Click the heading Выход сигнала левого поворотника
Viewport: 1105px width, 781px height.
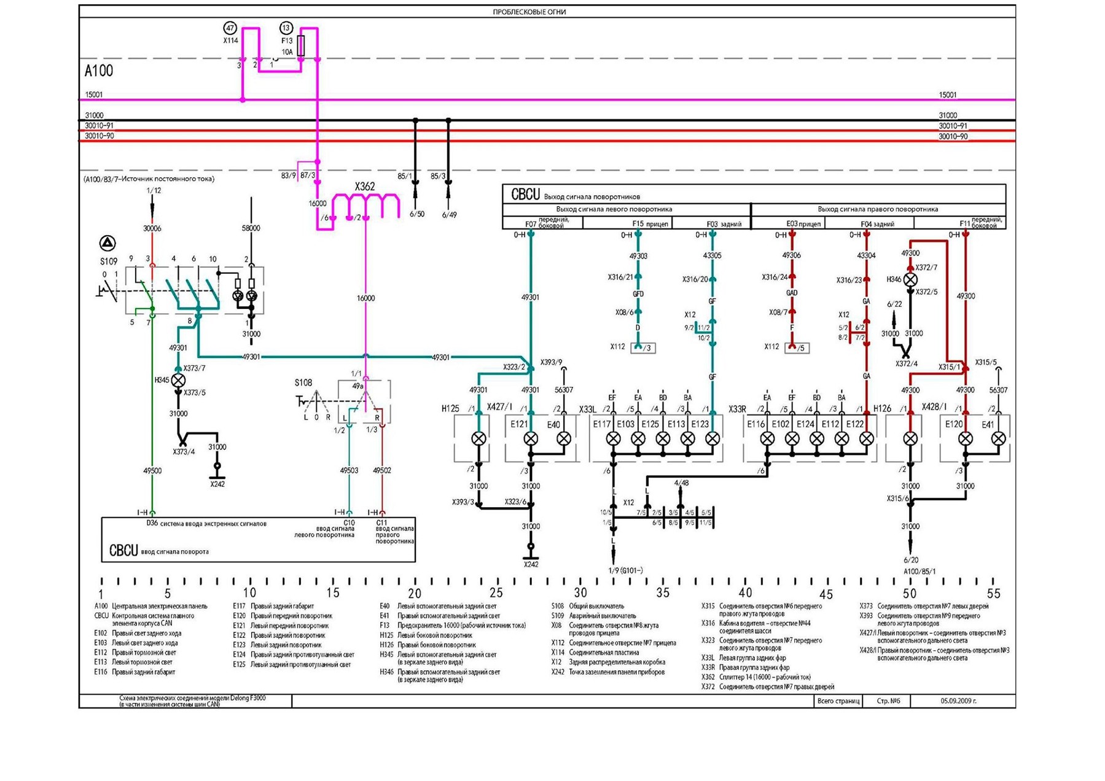(614, 209)
